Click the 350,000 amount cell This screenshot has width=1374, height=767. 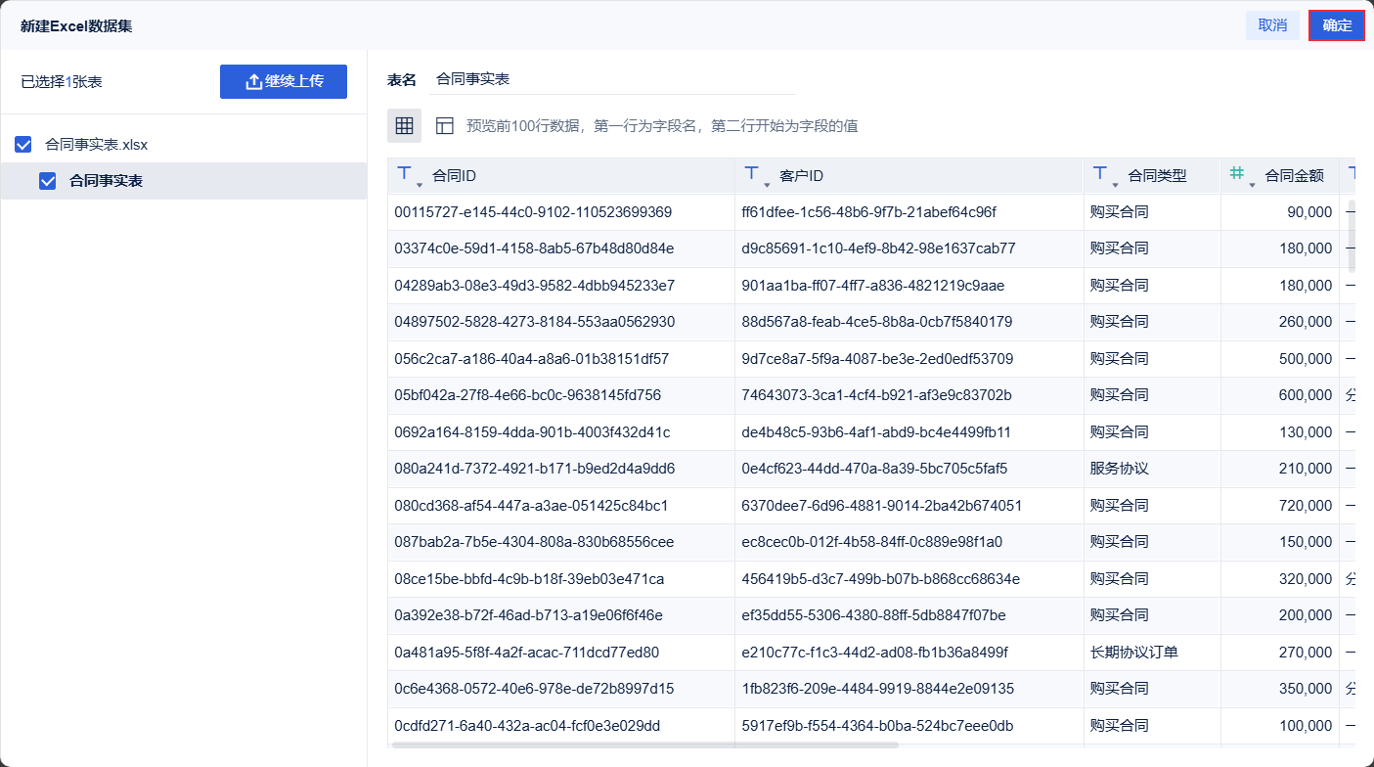coord(1306,689)
